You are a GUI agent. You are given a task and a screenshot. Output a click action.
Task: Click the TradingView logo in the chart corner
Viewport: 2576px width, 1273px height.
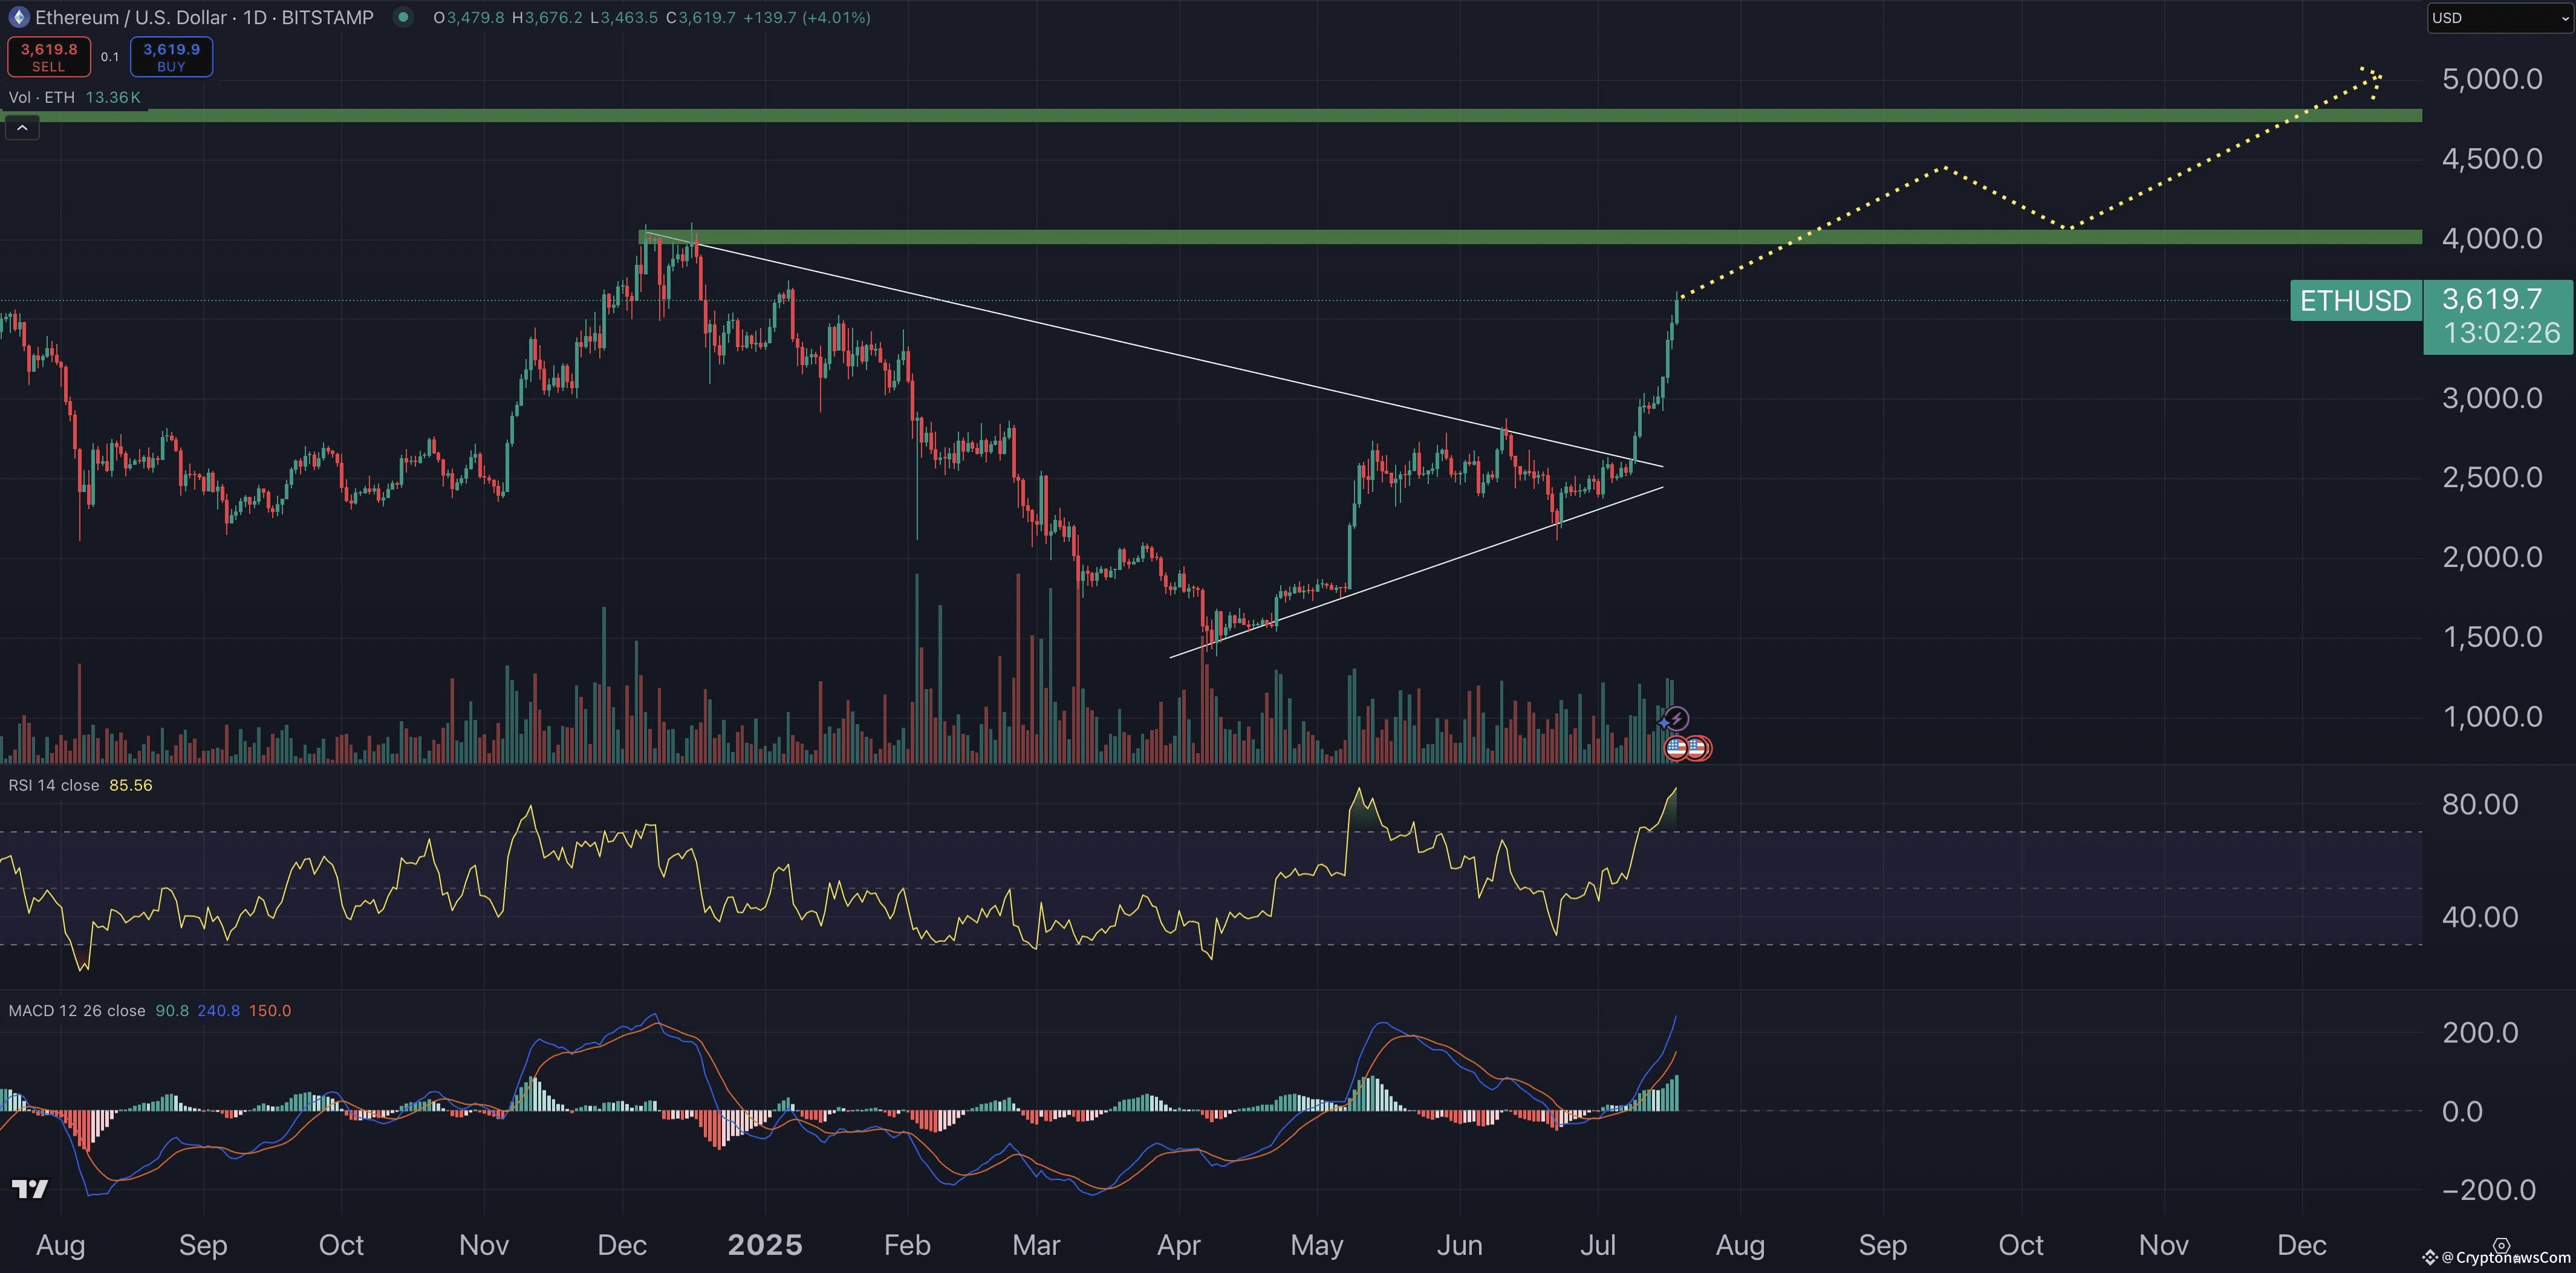tap(30, 1189)
